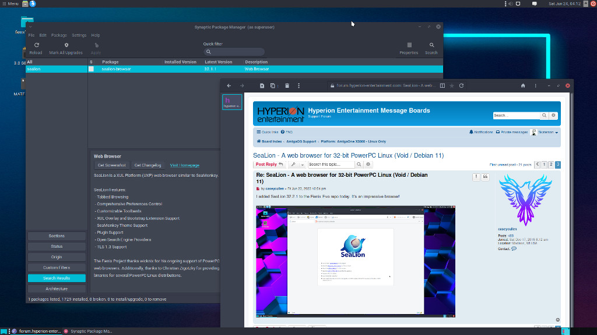Open the File menu in Synaptic
This screenshot has width=597, height=335.
(31, 35)
